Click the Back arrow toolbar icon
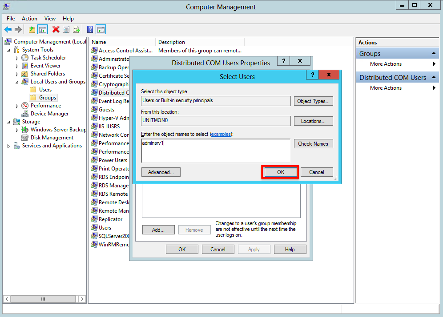 tap(8, 29)
